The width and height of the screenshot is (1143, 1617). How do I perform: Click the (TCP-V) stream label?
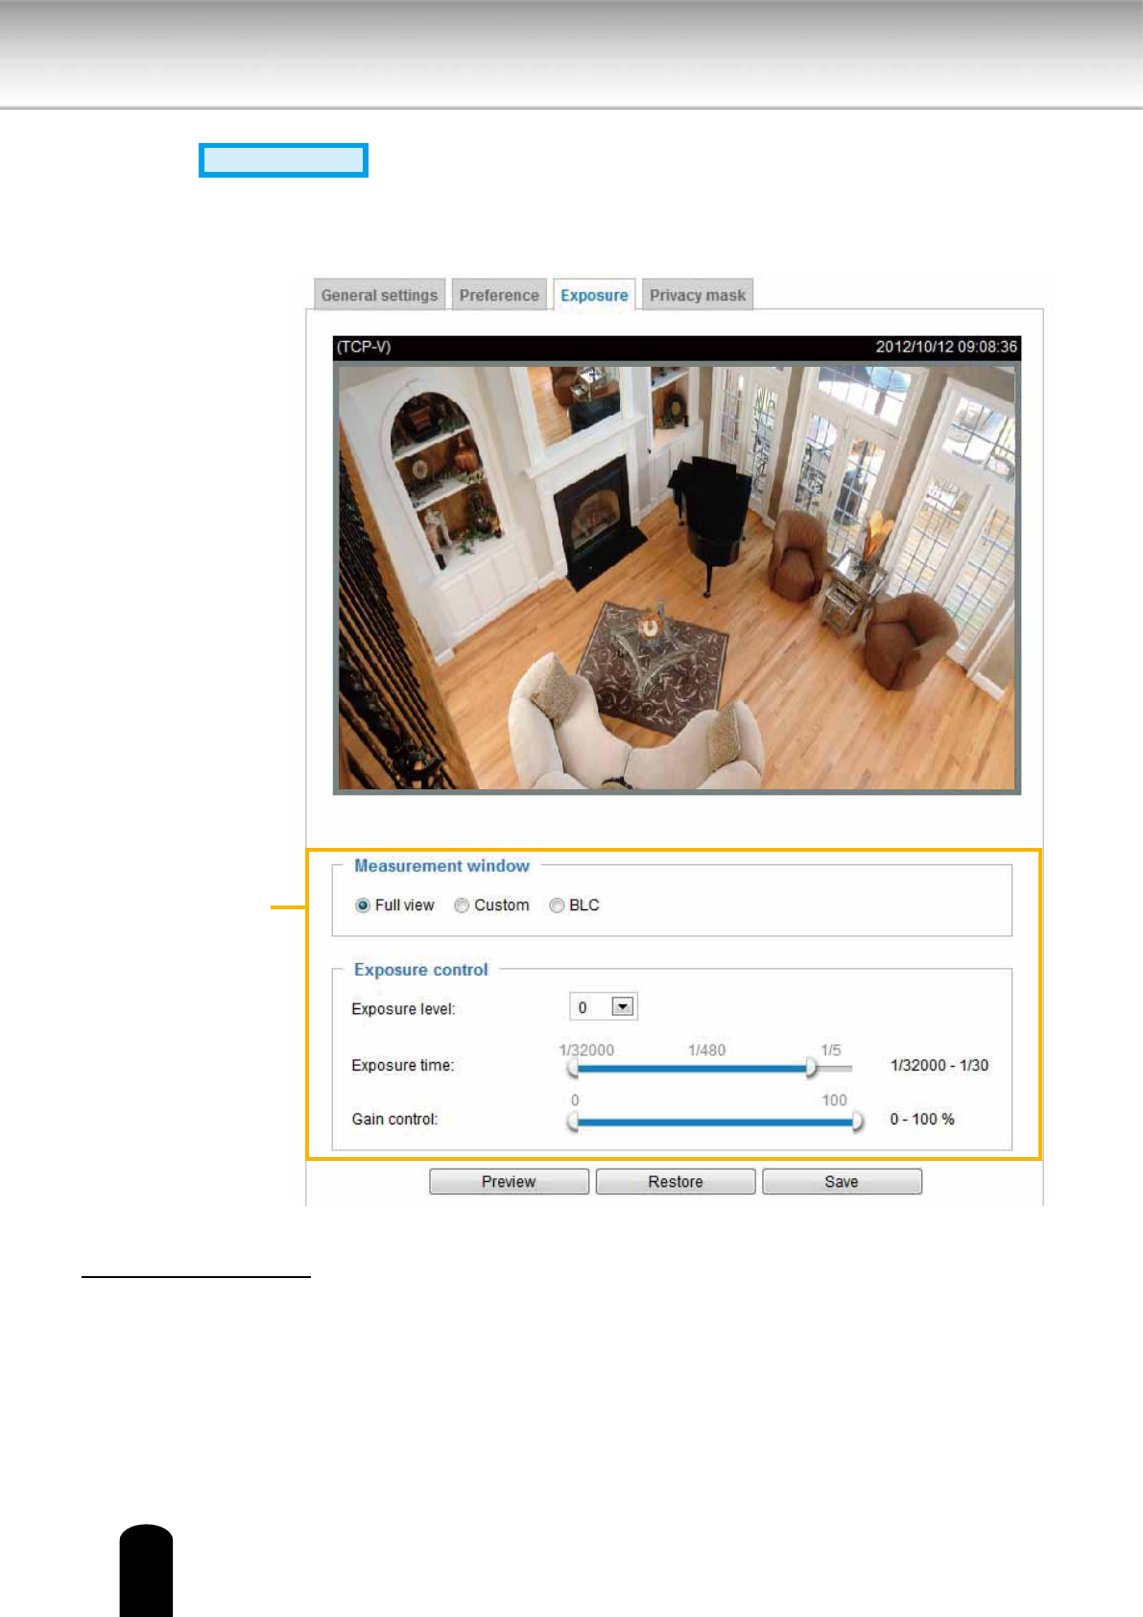[x=364, y=347]
